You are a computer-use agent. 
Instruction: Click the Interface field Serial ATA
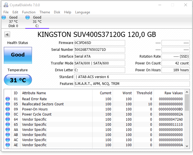point(100,56)
